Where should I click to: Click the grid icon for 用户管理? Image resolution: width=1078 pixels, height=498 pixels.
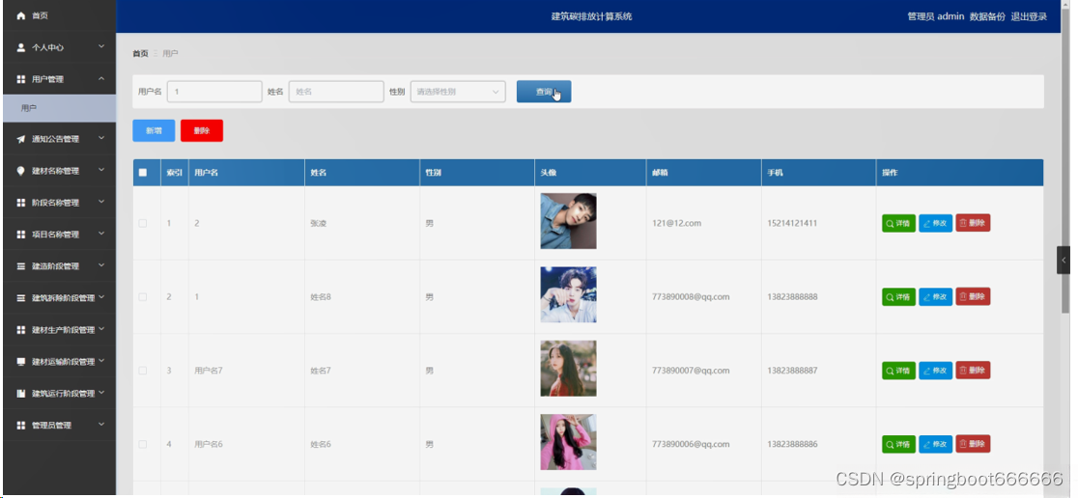click(20, 80)
